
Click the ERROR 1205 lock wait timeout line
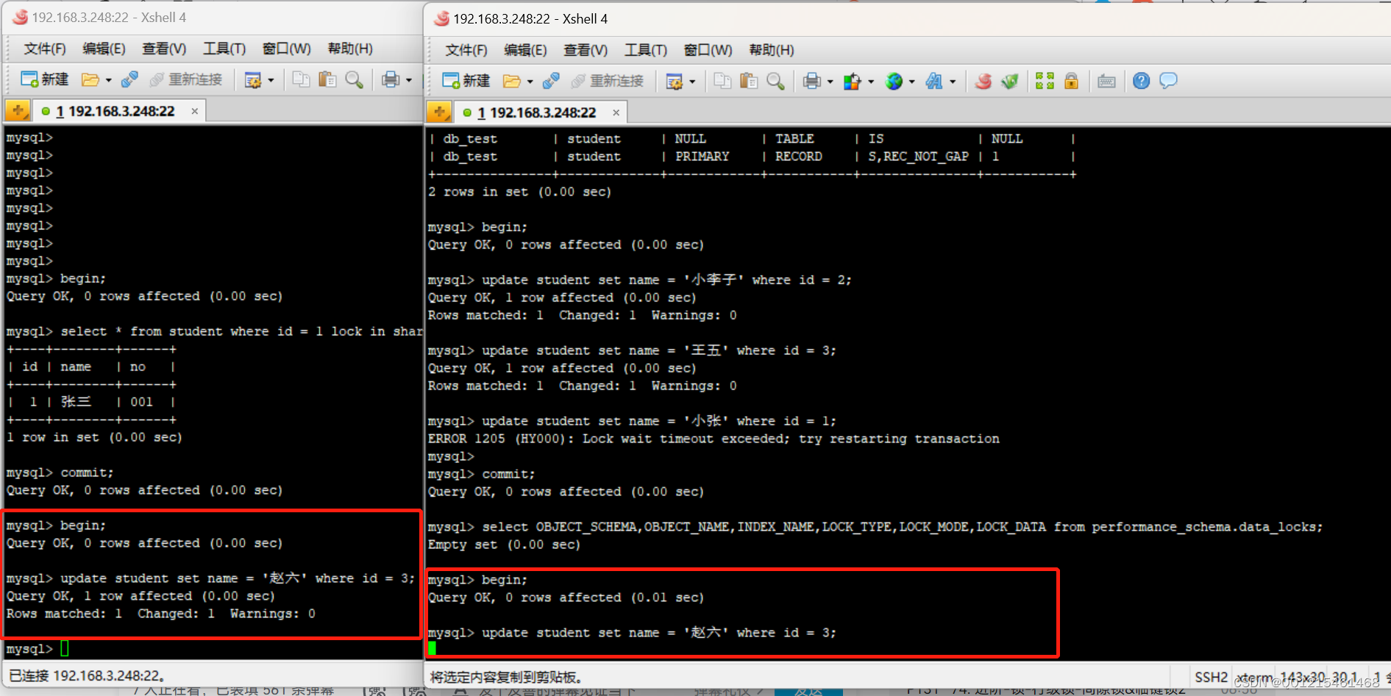714,439
